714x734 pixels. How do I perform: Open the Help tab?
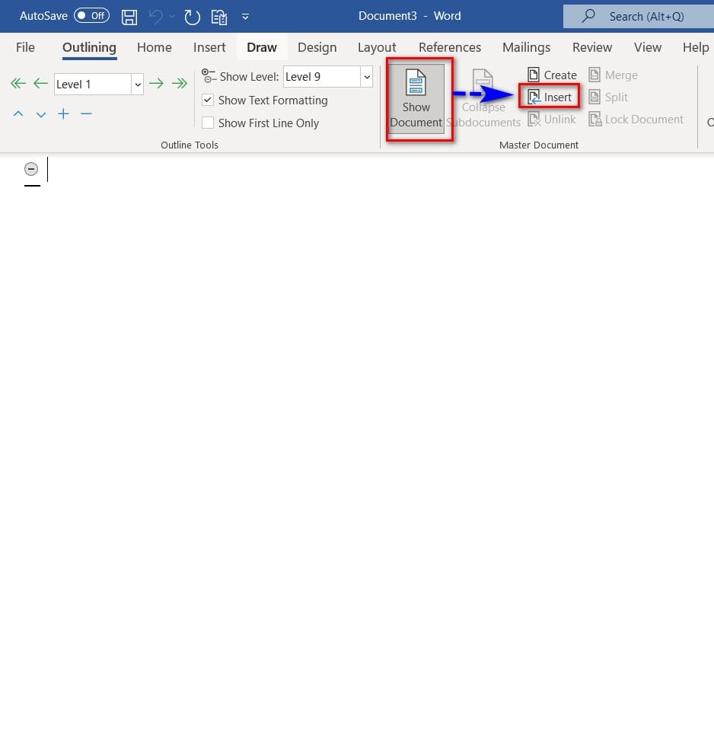[696, 47]
